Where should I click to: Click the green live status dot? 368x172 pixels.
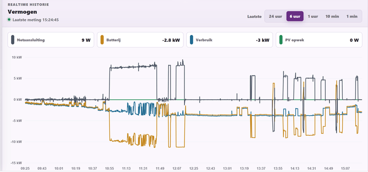coord(9,20)
